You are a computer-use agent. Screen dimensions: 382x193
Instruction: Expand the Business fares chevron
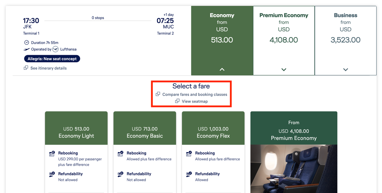coord(345,69)
